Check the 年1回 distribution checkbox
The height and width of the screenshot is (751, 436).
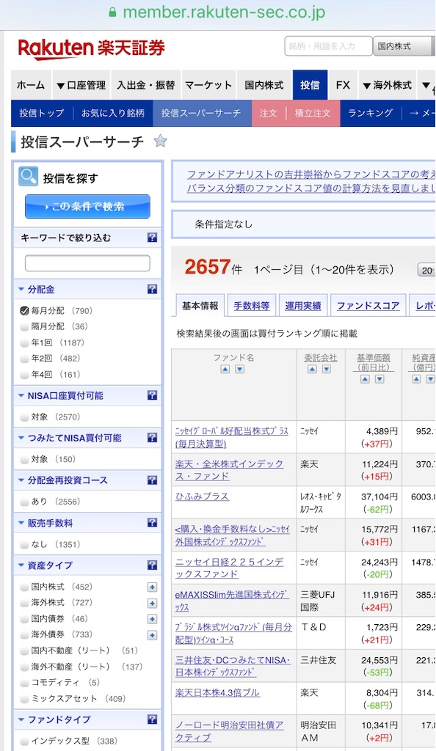click(24, 343)
